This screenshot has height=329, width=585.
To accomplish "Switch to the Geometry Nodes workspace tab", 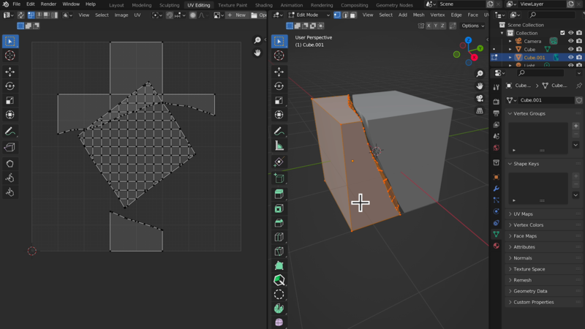I will point(394,5).
